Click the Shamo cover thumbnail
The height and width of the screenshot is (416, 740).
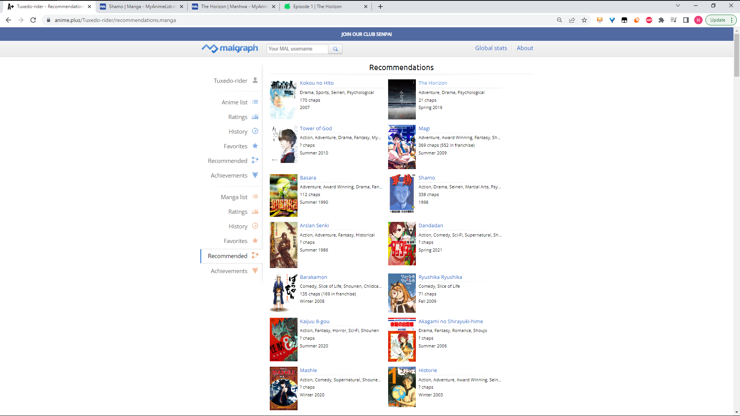click(x=402, y=194)
